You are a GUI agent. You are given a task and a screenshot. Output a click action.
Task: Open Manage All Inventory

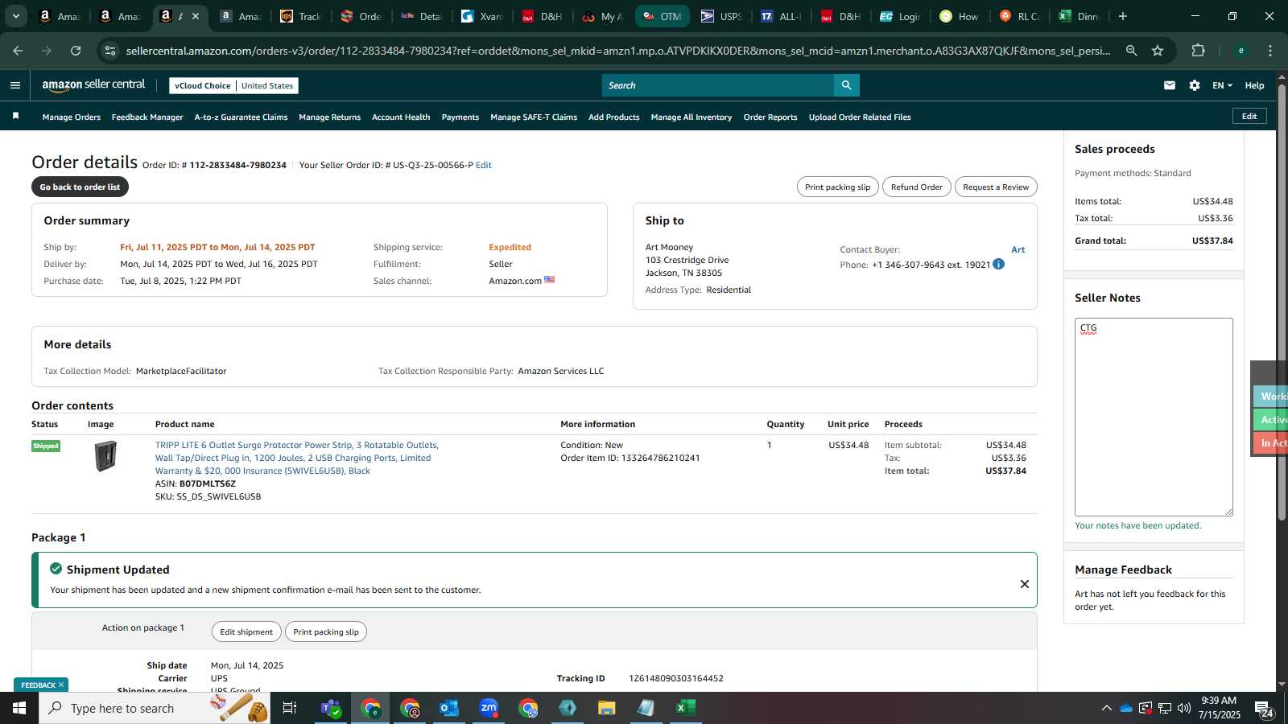pos(691,117)
